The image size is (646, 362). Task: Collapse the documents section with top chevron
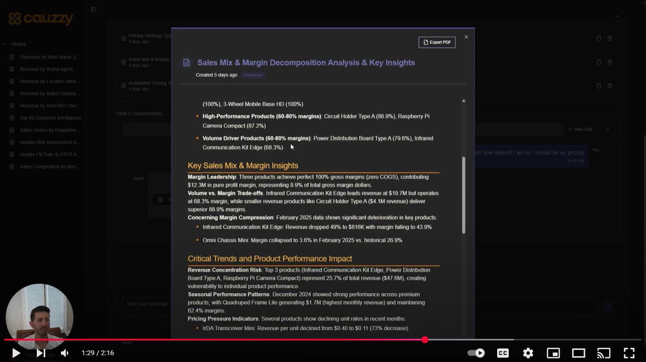617,16
